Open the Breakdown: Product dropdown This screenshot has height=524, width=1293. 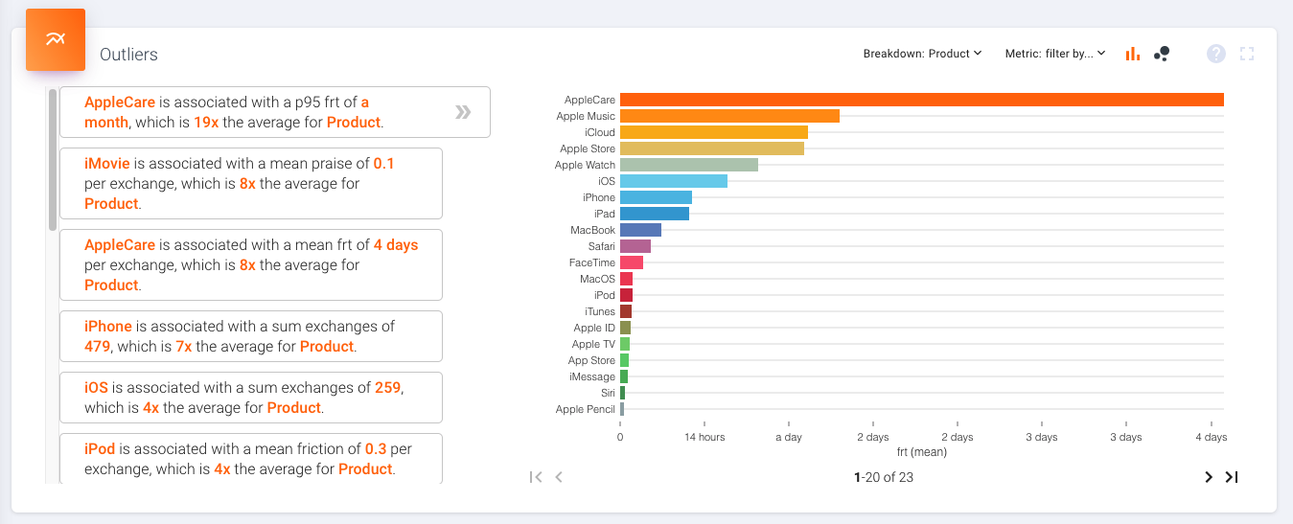coord(922,54)
